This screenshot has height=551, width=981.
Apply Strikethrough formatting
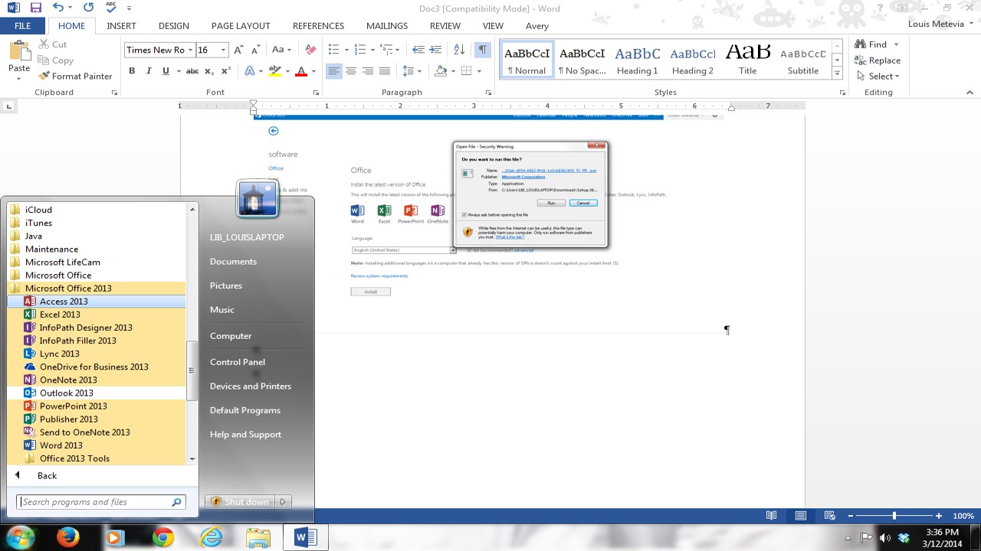point(192,71)
